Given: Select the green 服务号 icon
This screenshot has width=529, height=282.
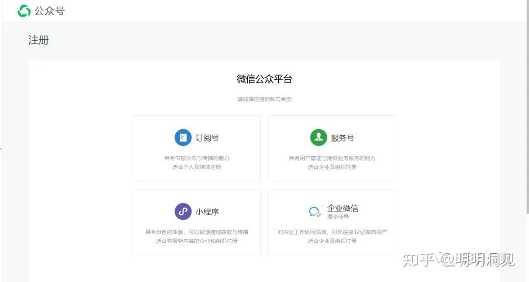Looking at the screenshot, I should tap(318, 138).
